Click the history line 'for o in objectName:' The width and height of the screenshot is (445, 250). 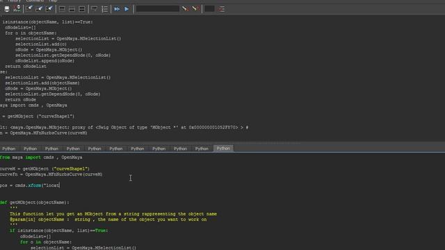coord(31,33)
